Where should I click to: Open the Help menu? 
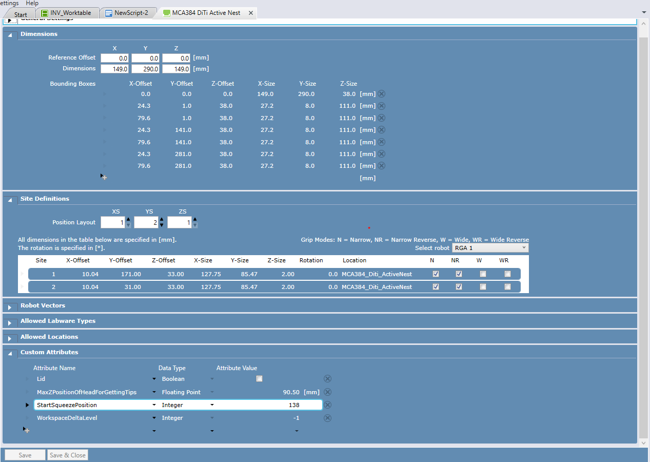pyautogui.click(x=32, y=3)
